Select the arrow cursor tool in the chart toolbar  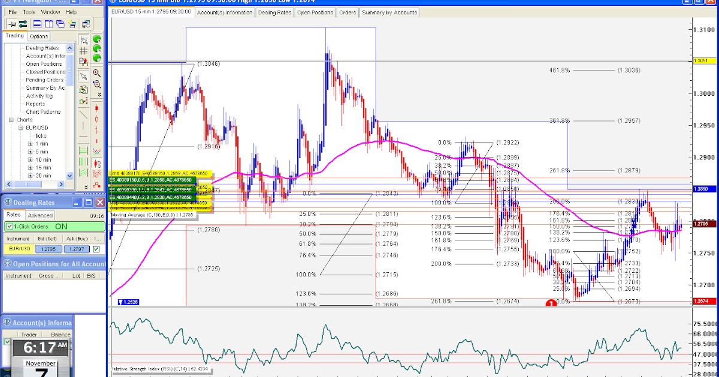(84, 77)
